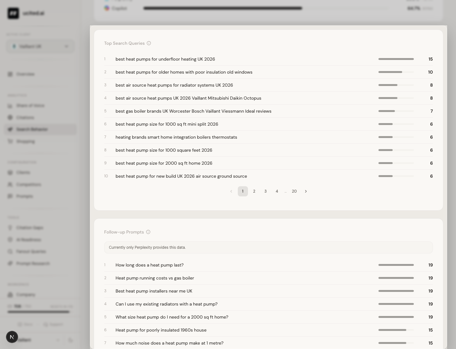Click the Support link in sidebar
456x349 pixels.
(x=53, y=324)
